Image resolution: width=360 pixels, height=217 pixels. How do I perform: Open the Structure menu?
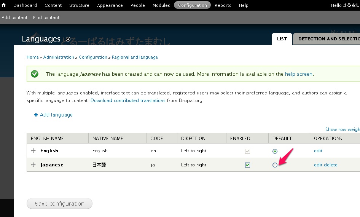coord(79,5)
